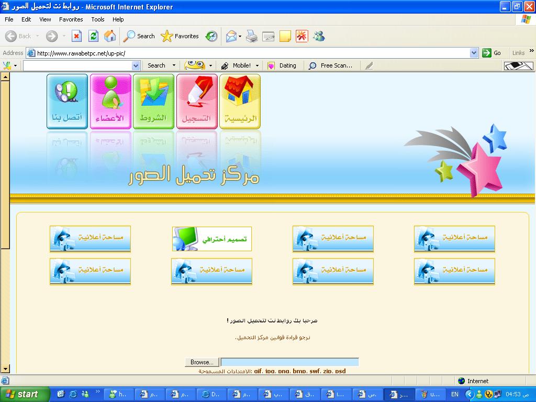The height and width of the screenshot is (402, 536).
Task: Open the Messenger icon in toolbar
Action: click(319, 36)
